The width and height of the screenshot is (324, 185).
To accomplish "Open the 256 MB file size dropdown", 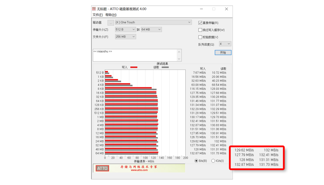I will tap(125, 36).
